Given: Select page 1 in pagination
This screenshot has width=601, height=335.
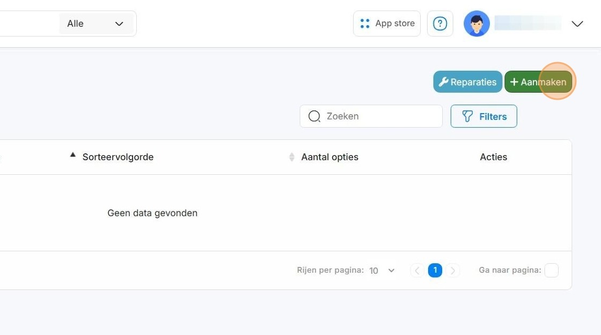Looking at the screenshot, I should (435, 270).
